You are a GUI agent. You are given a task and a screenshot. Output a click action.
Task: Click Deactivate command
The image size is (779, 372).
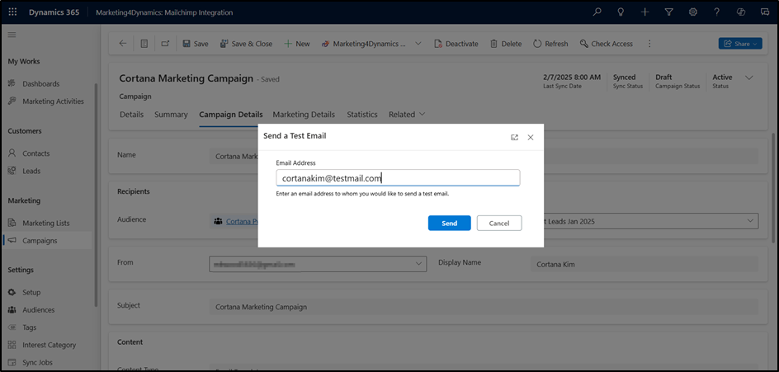(x=456, y=44)
